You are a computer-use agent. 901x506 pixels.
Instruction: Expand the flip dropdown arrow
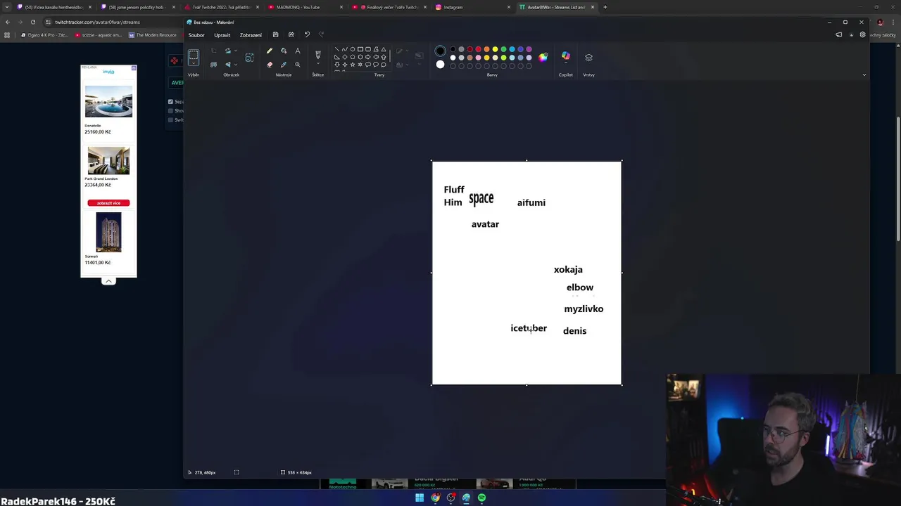point(236,65)
